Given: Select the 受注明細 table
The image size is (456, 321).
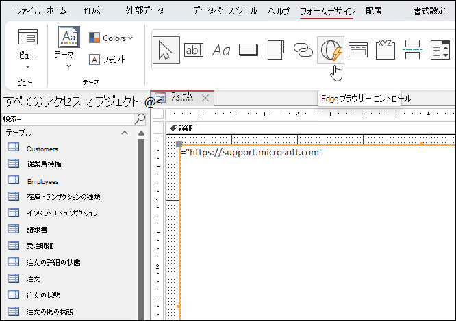Looking at the screenshot, I should click(x=40, y=246).
